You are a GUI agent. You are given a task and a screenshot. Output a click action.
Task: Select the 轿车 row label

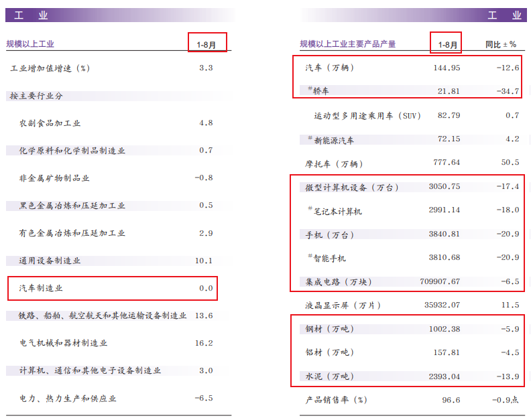pyautogui.click(x=318, y=90)
